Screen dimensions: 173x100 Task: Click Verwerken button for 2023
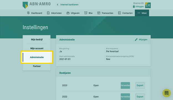tap(125, 85)
